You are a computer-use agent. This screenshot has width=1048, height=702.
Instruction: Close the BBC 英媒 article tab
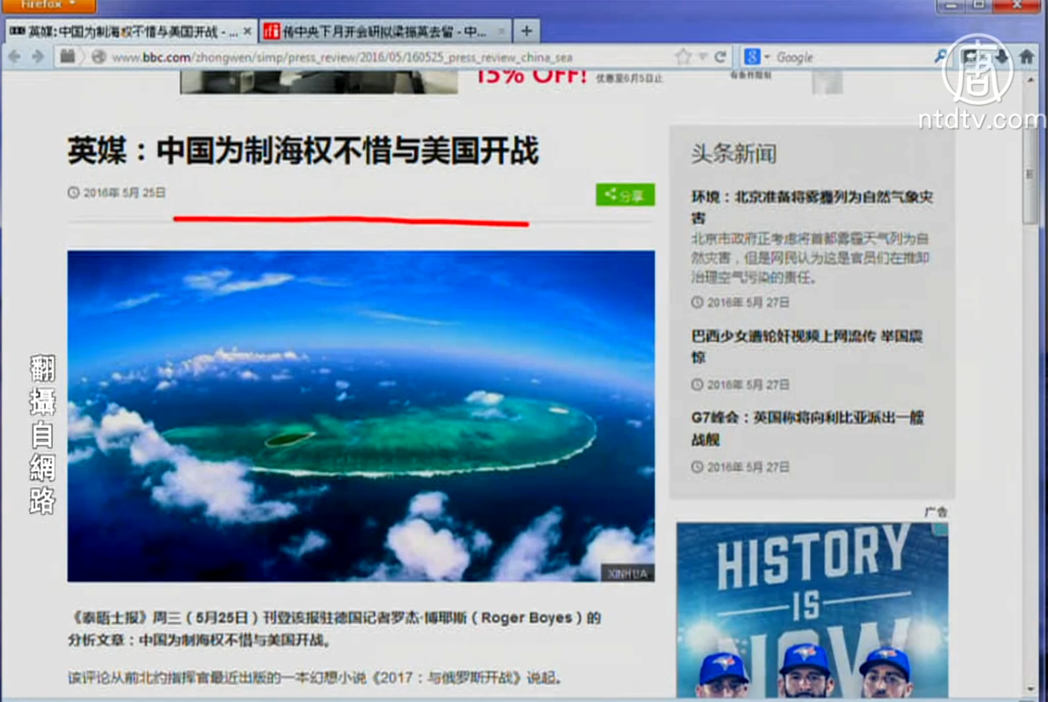coord(247,31)
